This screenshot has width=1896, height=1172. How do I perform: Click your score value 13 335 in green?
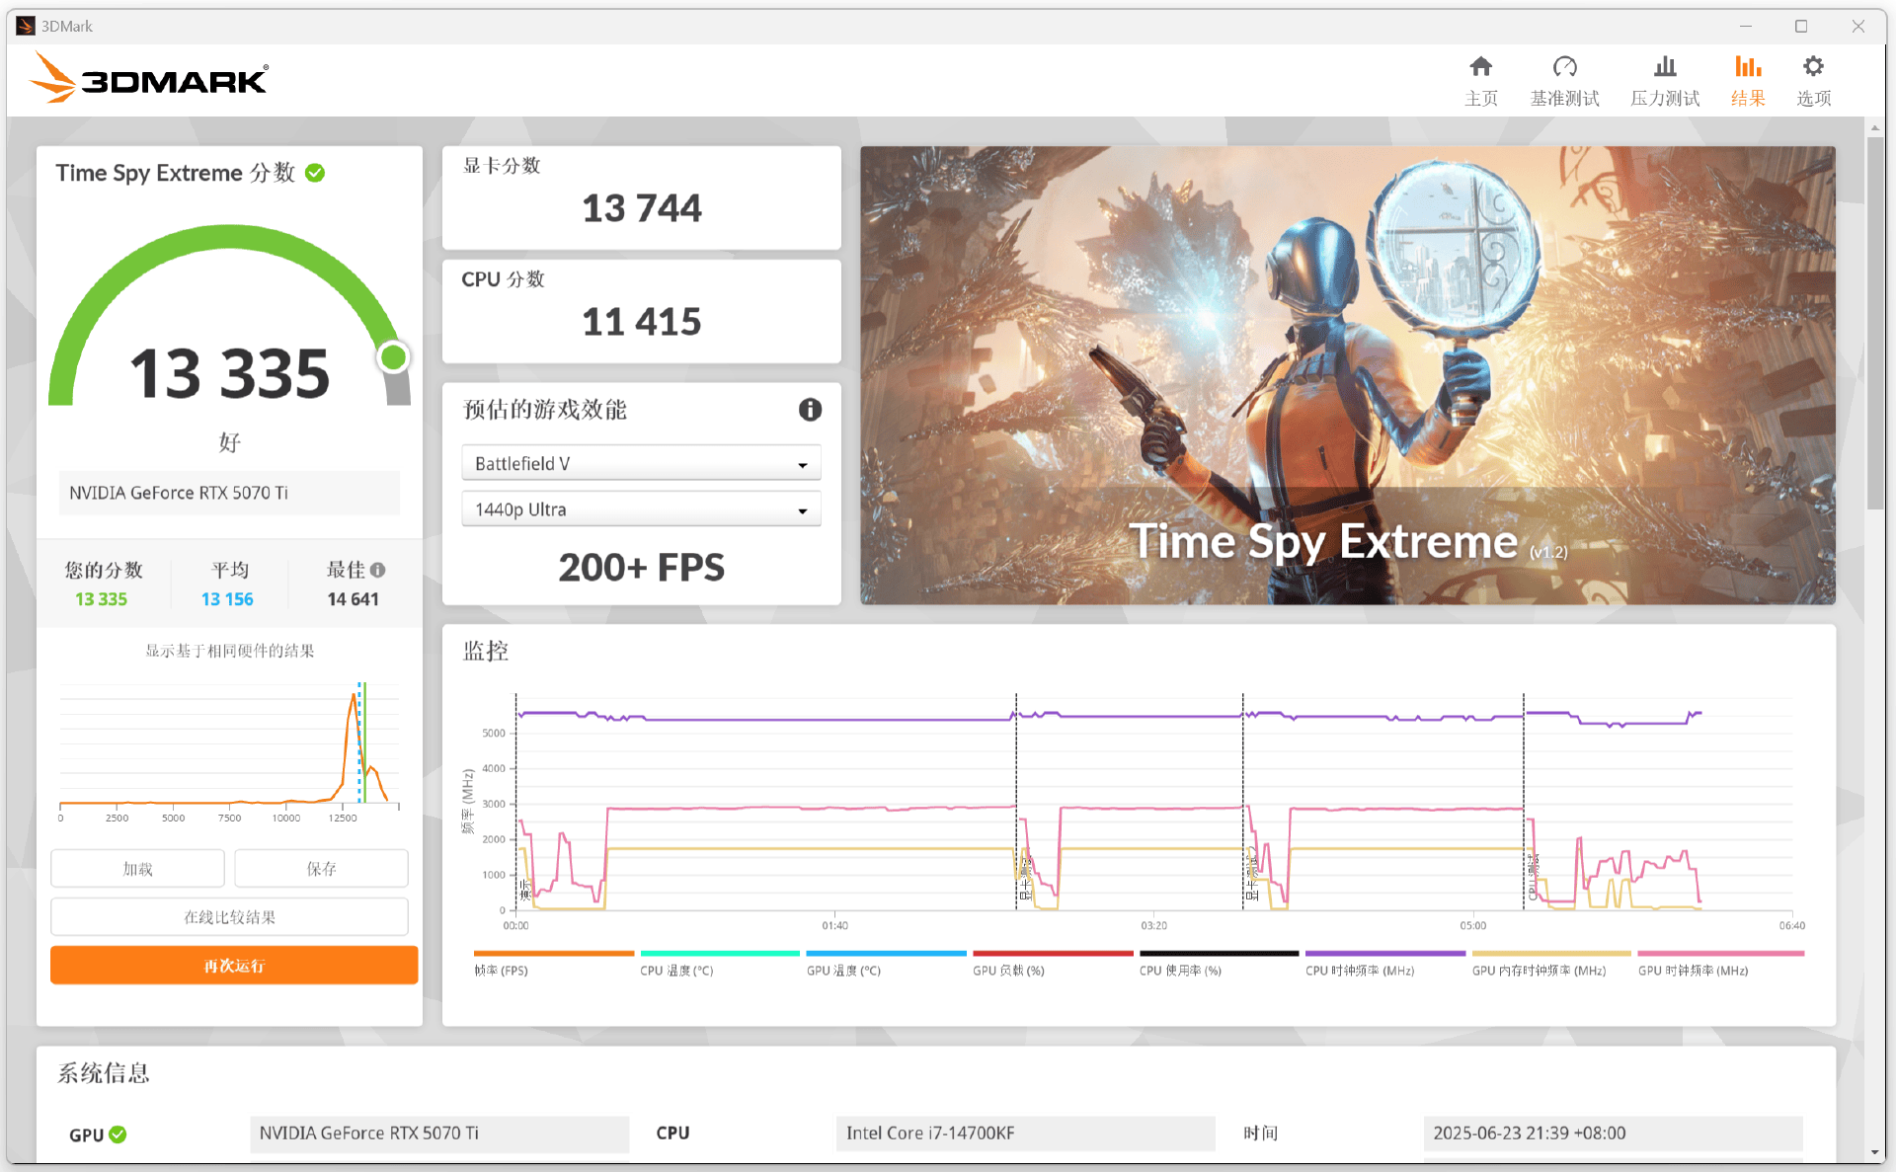pos(101,599)
